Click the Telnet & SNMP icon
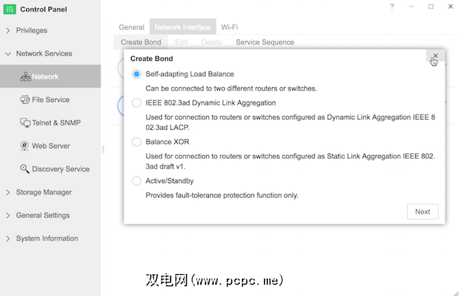 point(25,123)
